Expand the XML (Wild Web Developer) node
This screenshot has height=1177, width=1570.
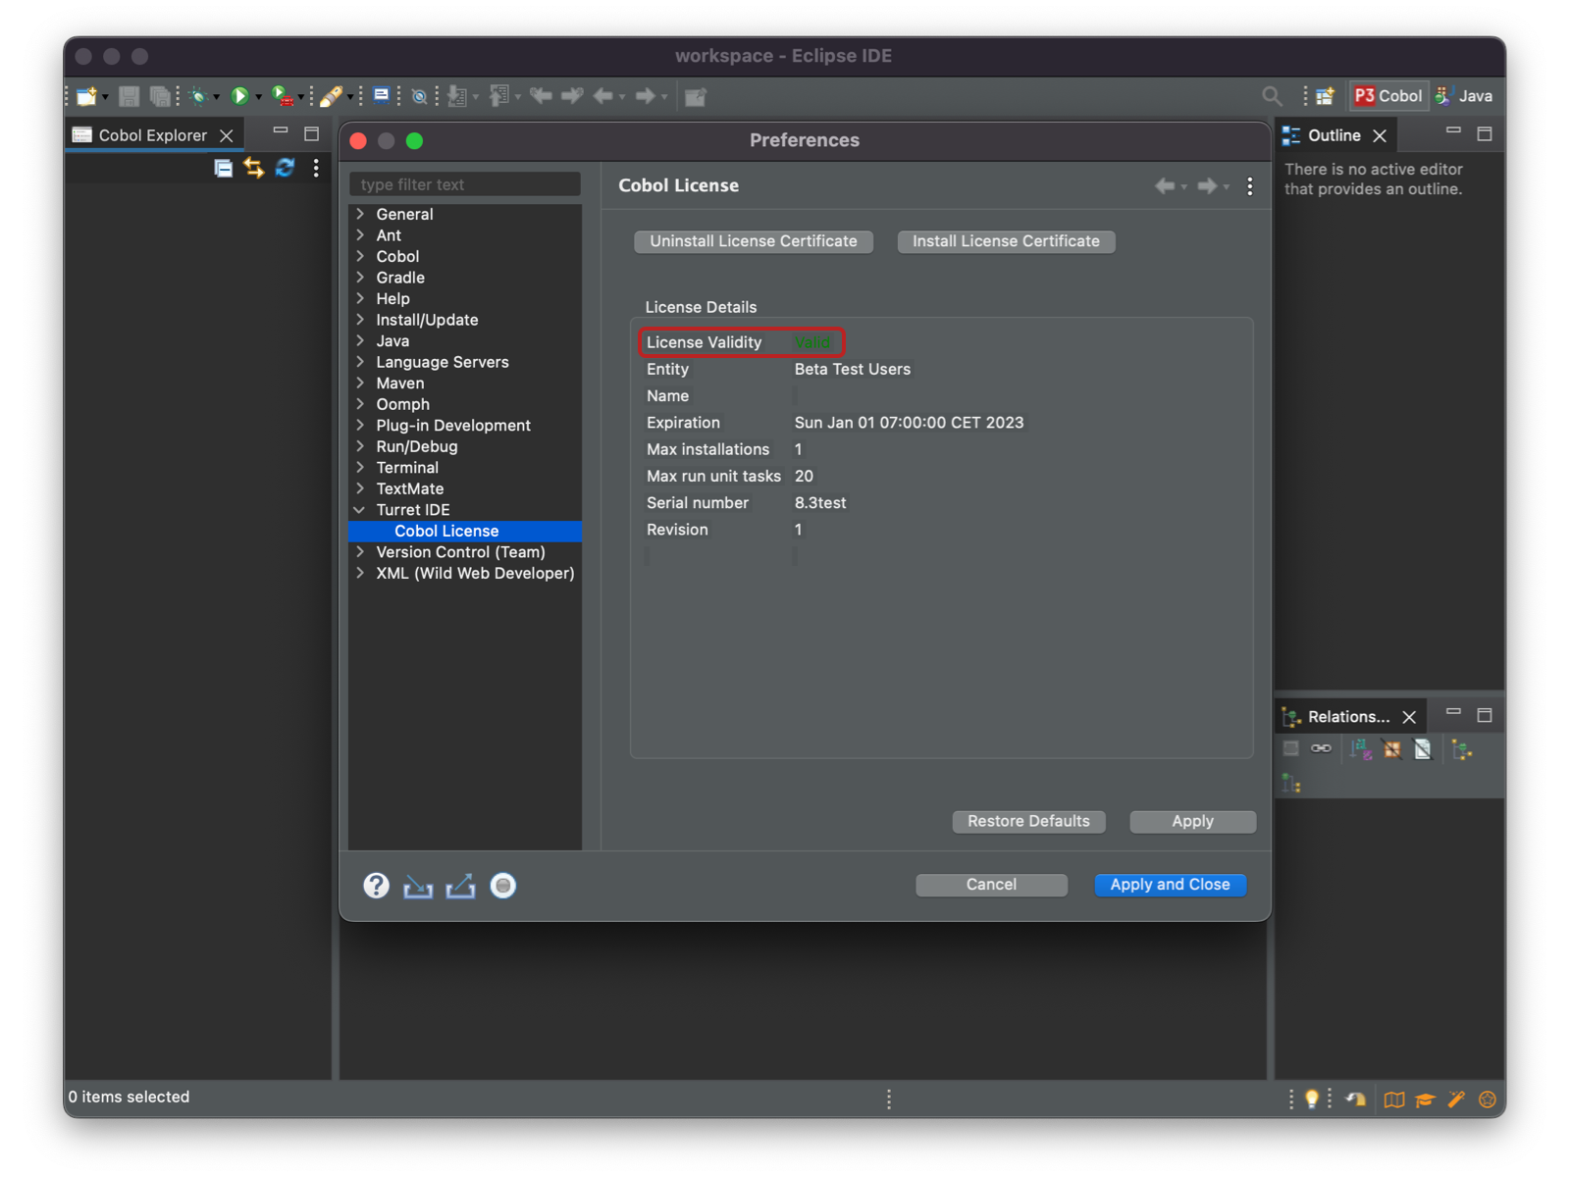pyautogui.click(x=360, y=573)
